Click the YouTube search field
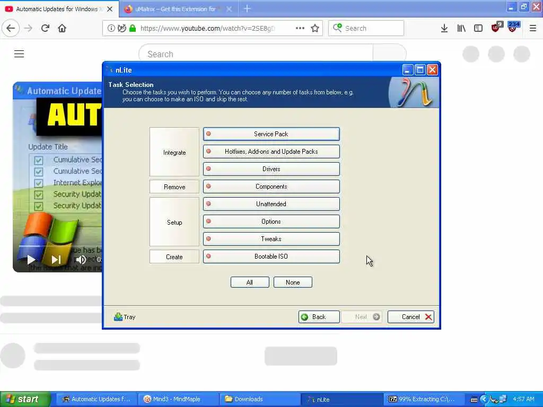This screenshot has width=543, height=407. (256, 54)
